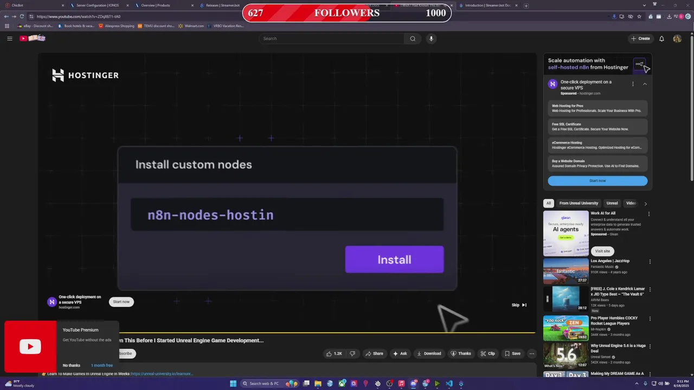Open the notifications bell
Image resolution: width=694 pixels, height=390 pixels.
[661, 38]
